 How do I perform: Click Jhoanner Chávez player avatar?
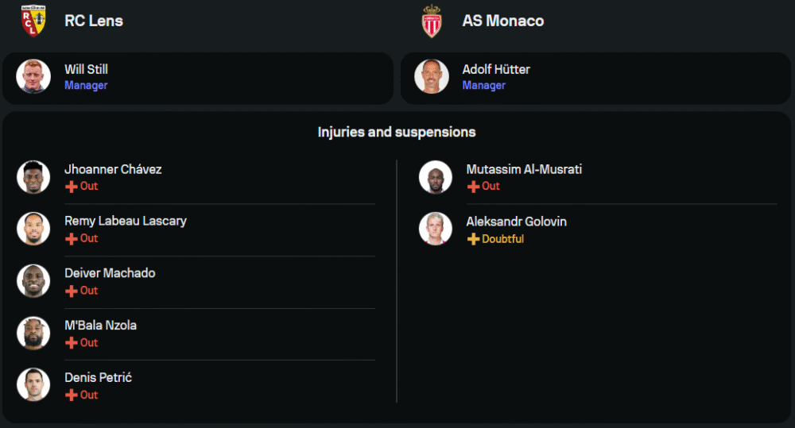(x=33, y=176)
